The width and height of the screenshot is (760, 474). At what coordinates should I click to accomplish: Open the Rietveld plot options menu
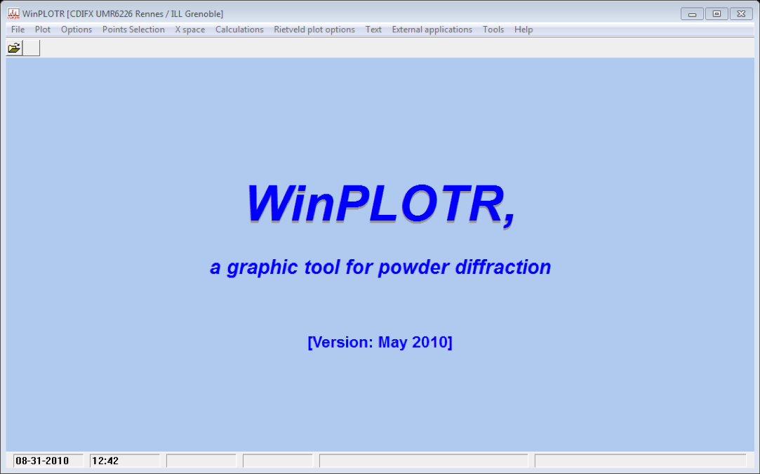click(314, 29)
